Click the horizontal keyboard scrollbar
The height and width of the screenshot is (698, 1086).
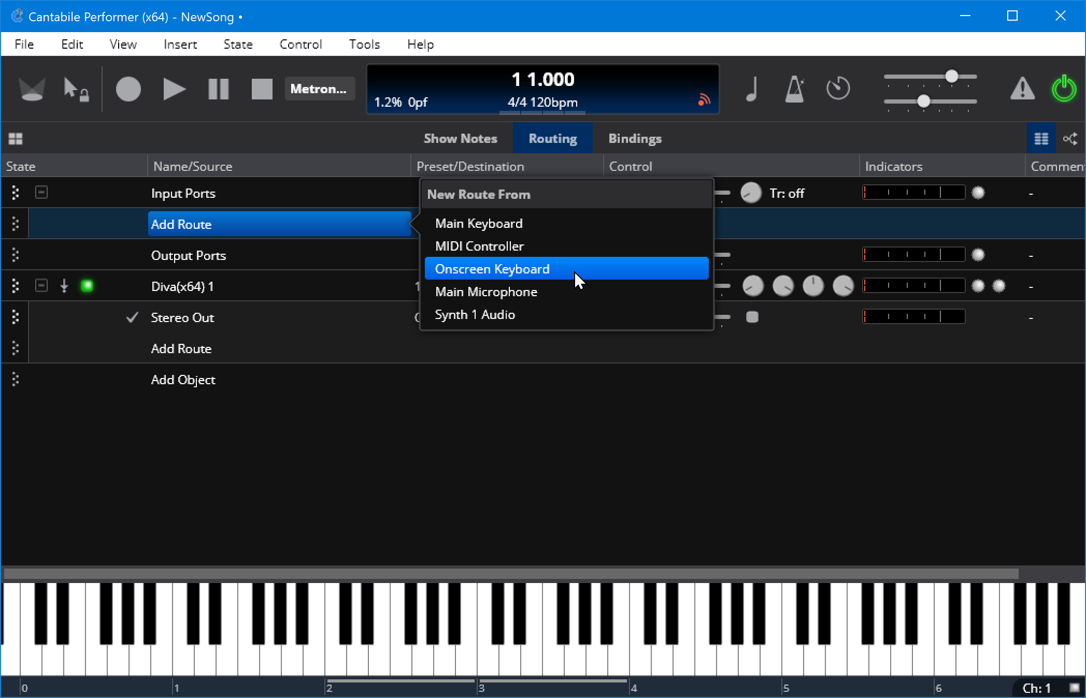pos(511,574)
